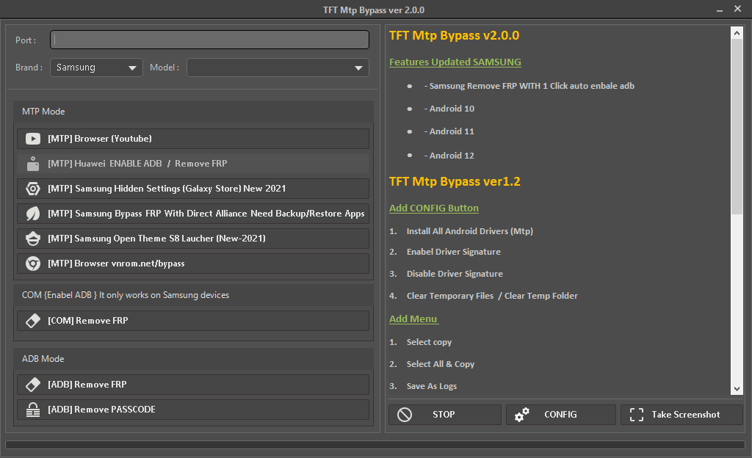Viewport: 752px width, 458px height.
Task: Click the gears icon on the CONFIG button
Action: point(522,414)
